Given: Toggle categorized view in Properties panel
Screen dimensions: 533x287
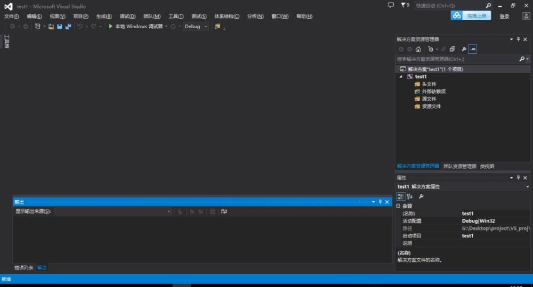Looking at the screenshot, I should click(x=400, y=196).
